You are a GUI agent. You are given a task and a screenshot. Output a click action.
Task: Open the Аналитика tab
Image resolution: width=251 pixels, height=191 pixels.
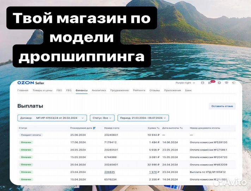pyautogui.click(x=99, y=91)
